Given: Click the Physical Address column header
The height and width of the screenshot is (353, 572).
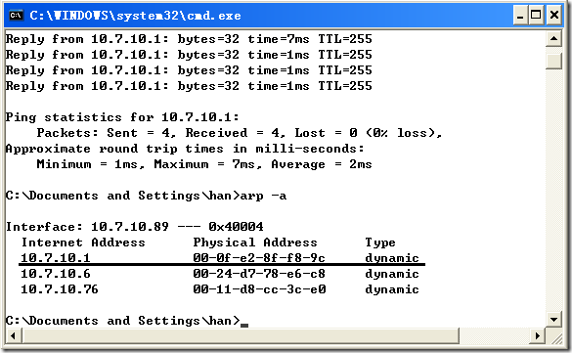Looking at the screenshot, I should (x=255, y=243).
